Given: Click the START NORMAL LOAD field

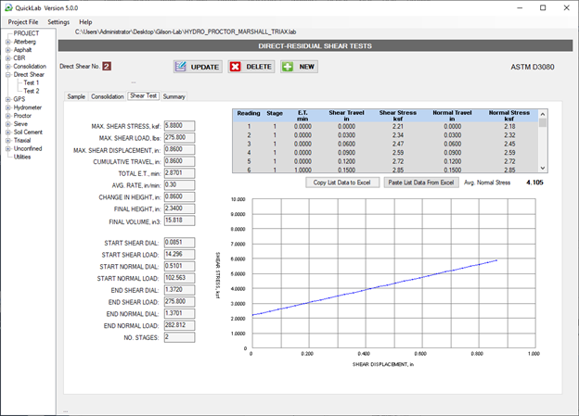Looking at the screenshot, I should (179, 278).
